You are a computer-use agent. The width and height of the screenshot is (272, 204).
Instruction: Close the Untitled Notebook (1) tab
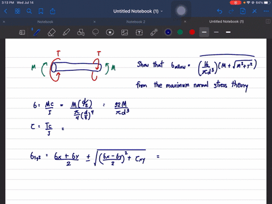pos(185,22)
